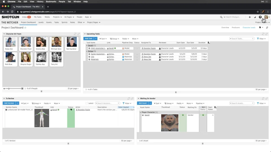Switch to the Assets tab

coord(49,23)
